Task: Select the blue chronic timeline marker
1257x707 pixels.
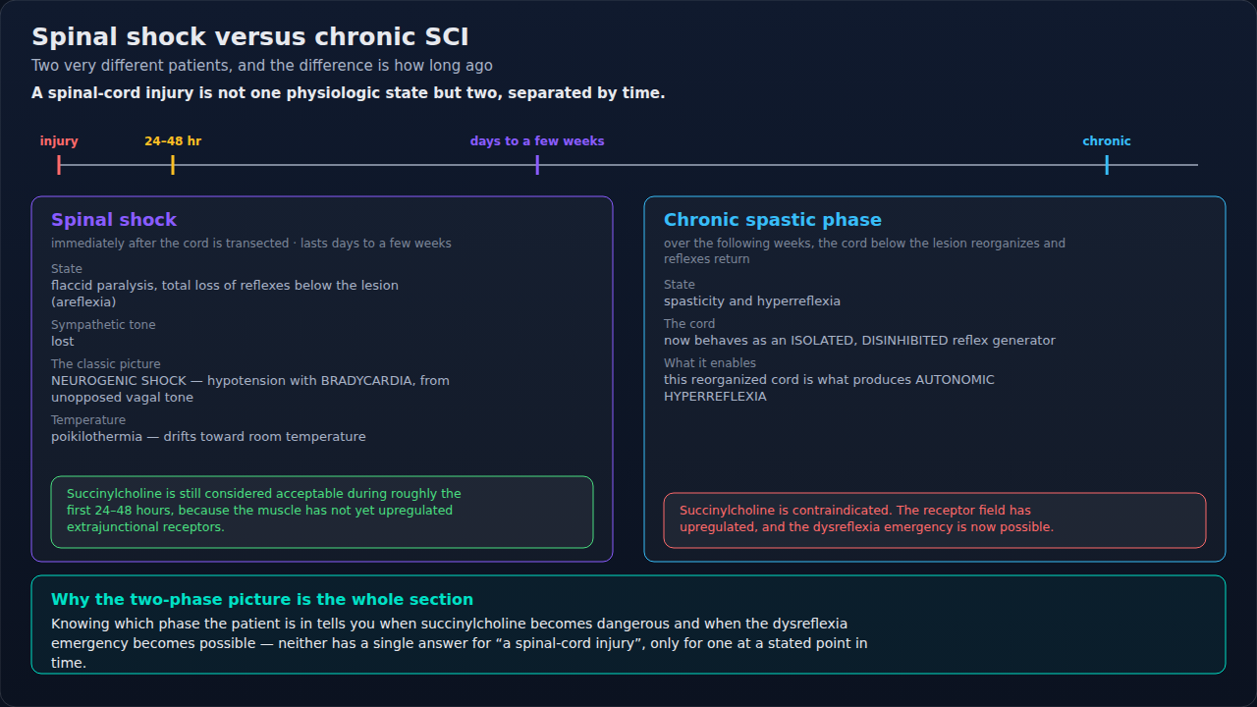Action: [x=1107, y=165]
